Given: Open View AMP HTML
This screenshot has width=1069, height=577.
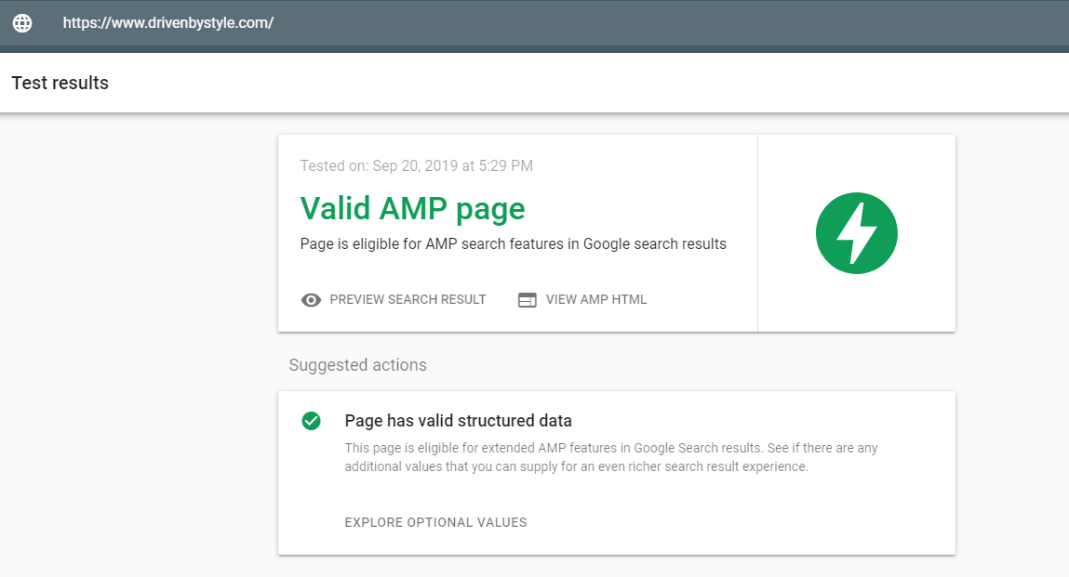Looking at the screenshot, I should click(x=595, y=300).
